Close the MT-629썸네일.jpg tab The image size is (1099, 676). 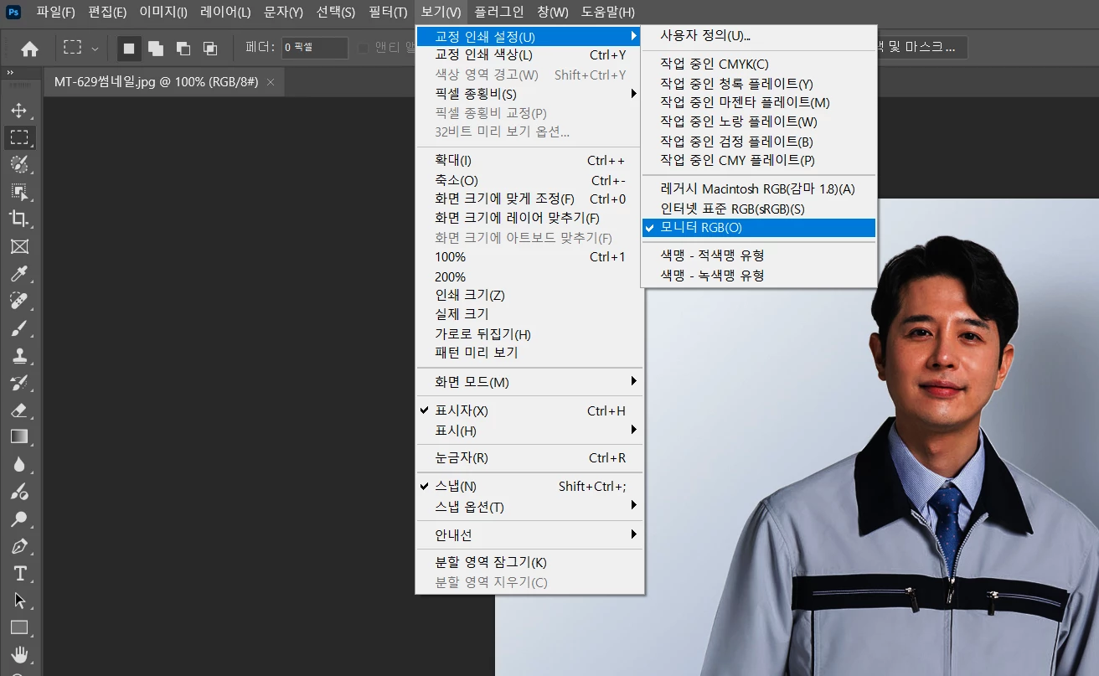(x=270, y=82)
